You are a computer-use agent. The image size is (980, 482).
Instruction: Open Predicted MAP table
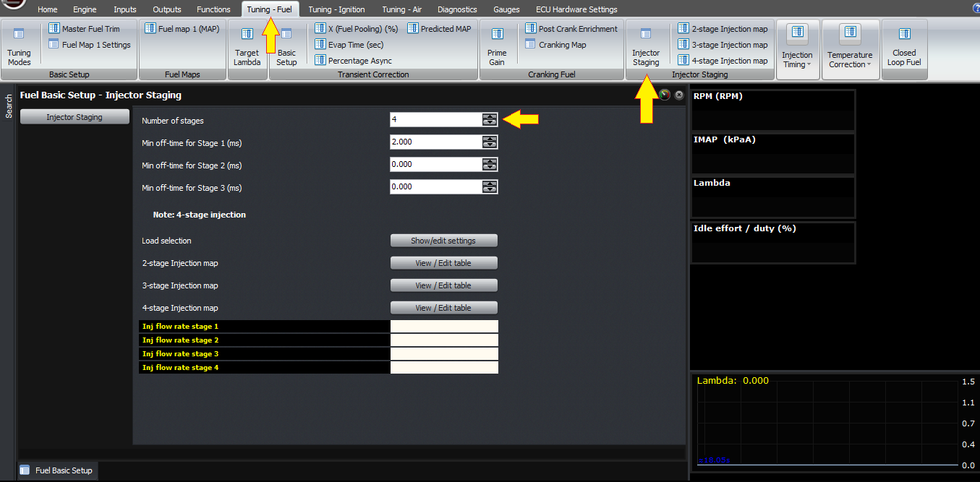pos(440,29)
